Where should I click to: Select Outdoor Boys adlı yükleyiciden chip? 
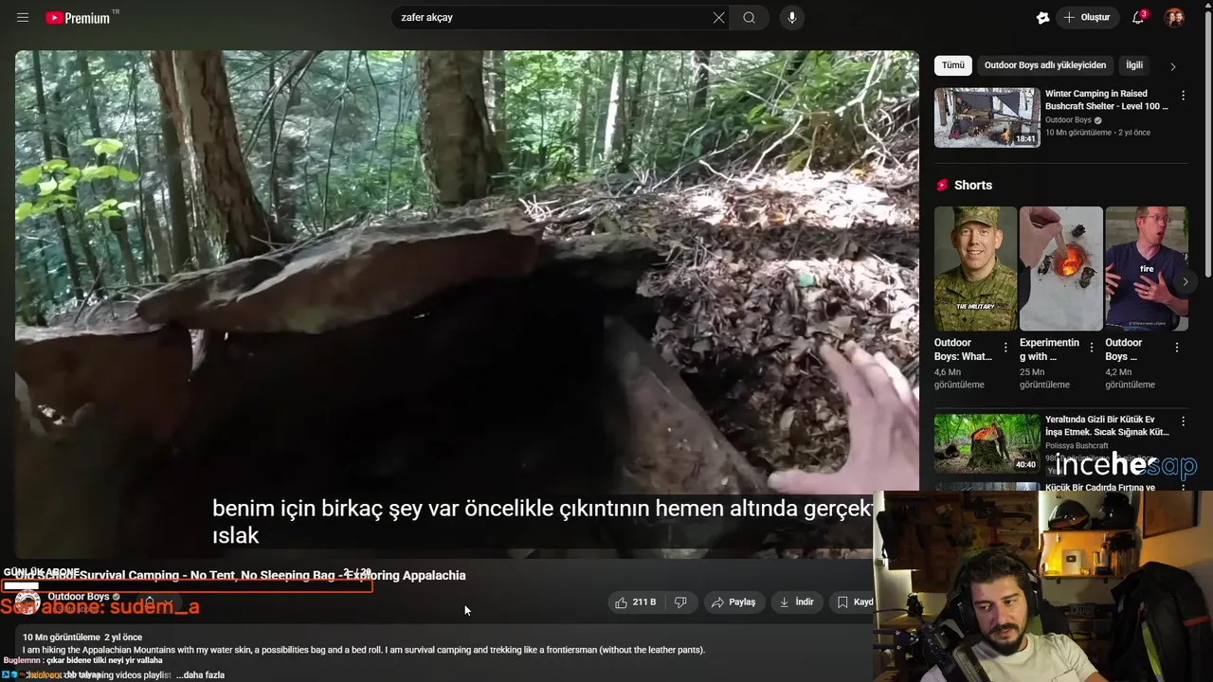pos(1044,65)
